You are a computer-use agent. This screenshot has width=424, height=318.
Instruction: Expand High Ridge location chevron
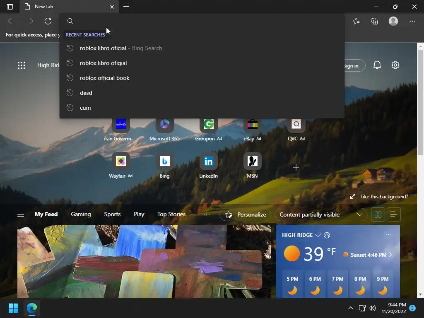pos(318,235)
